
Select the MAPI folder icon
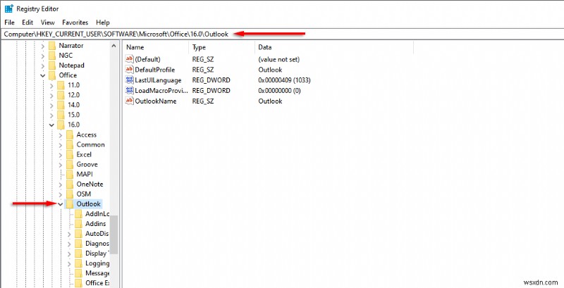[x=70, y=175]
